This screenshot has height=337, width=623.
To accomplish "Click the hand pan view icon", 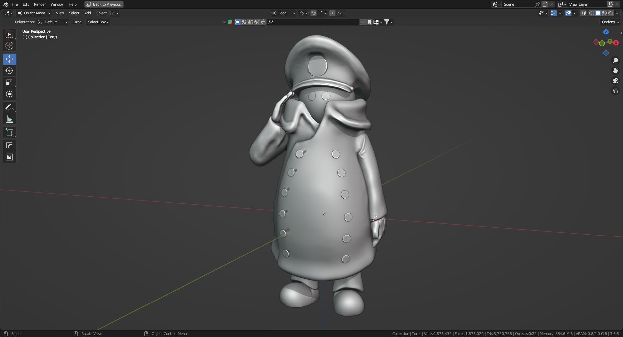I will pos(615,71).
